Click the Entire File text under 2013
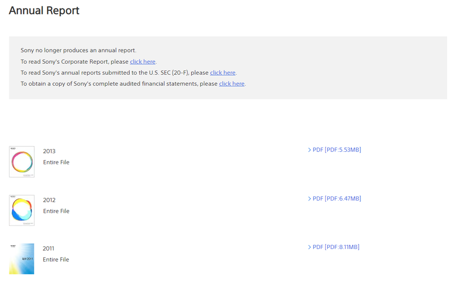 56,162
